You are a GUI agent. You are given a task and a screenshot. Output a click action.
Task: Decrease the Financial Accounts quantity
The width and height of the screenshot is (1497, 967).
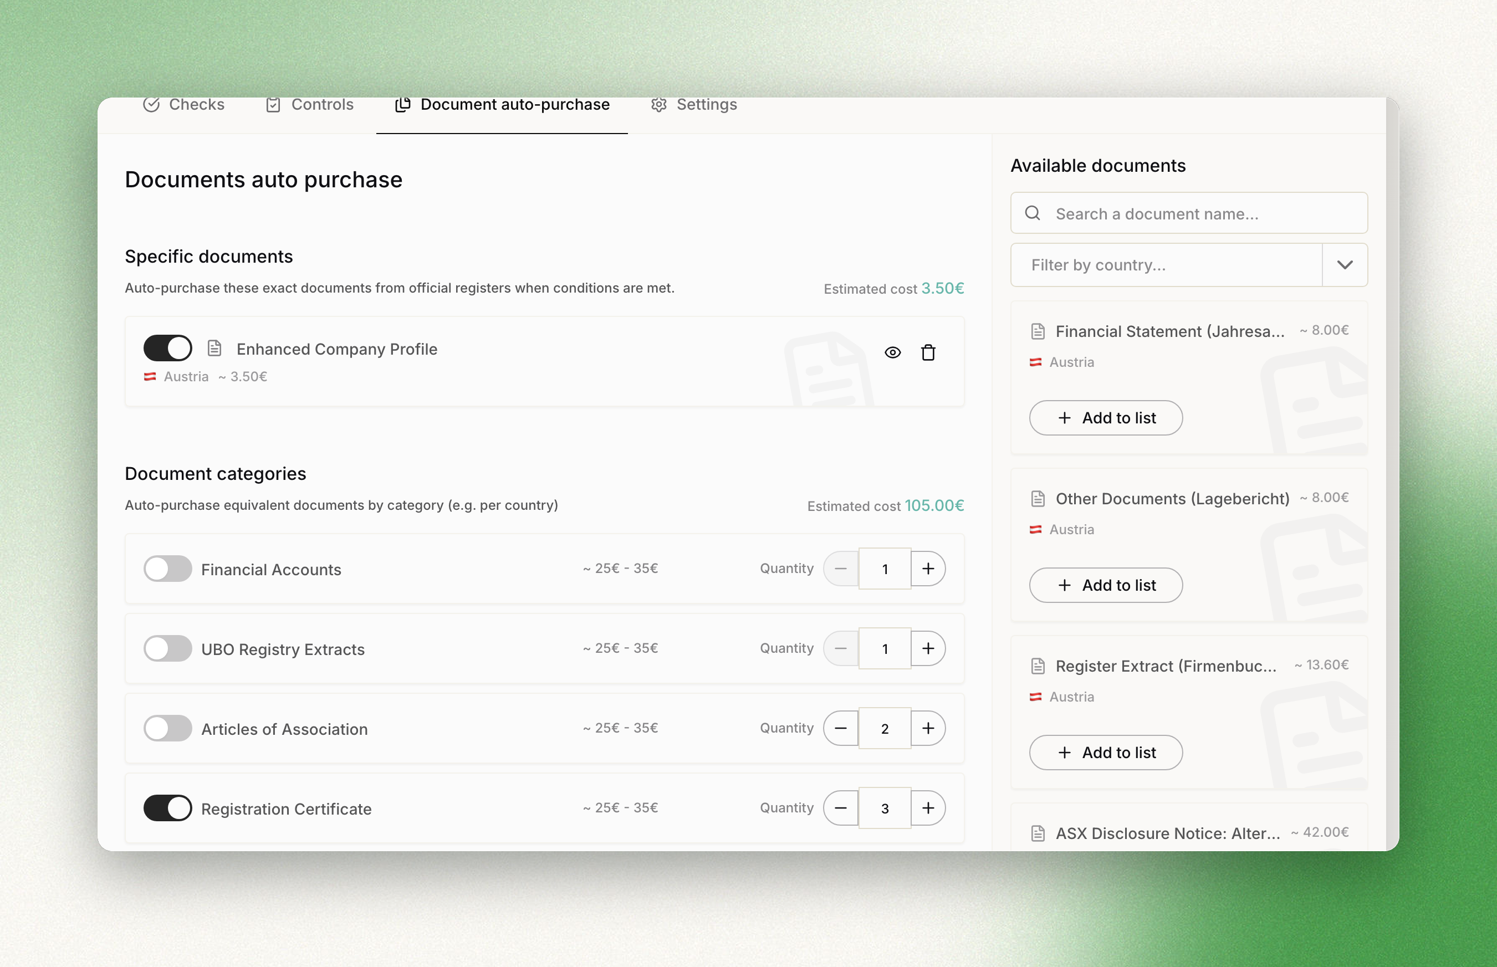point(841,569)
